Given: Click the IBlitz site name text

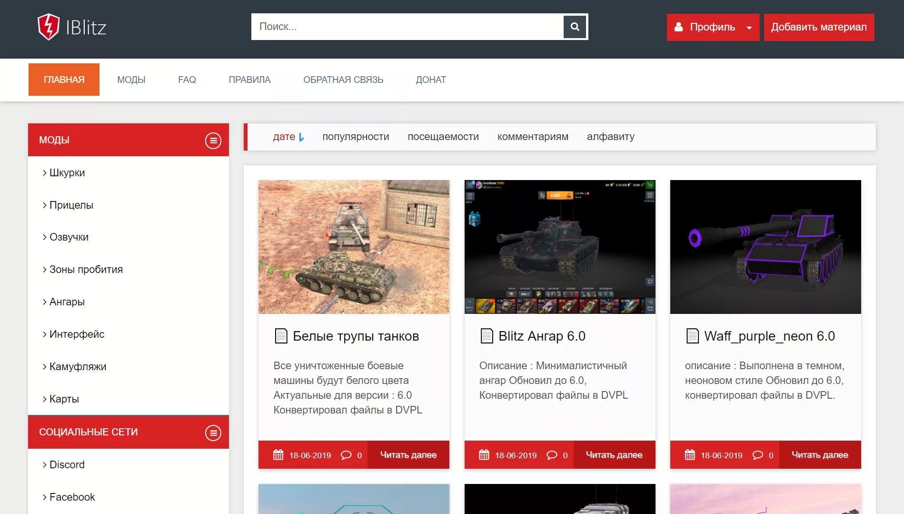Looking at the screenshot, I should point(86,27).
